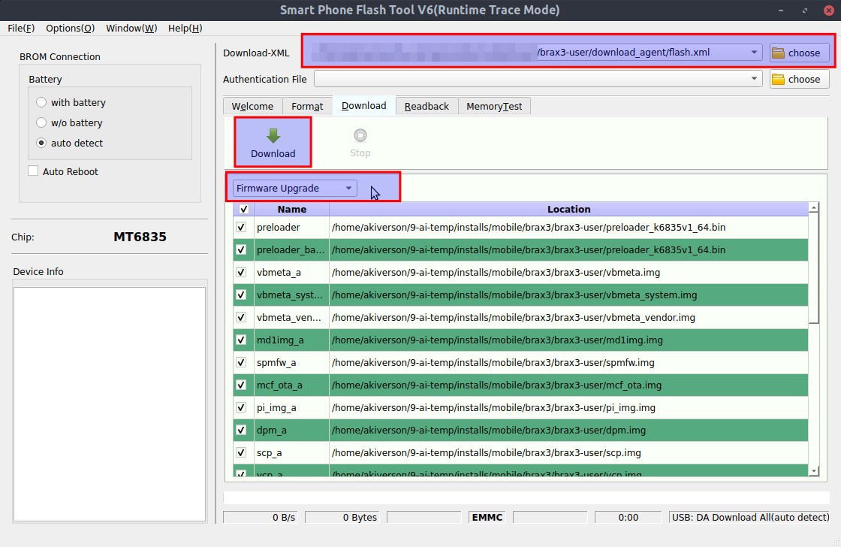Image resolution: width=841 pixels, height=547 pixels.
Task: Click scroll down arrow in partition list
Action: (x=813, y=470)
